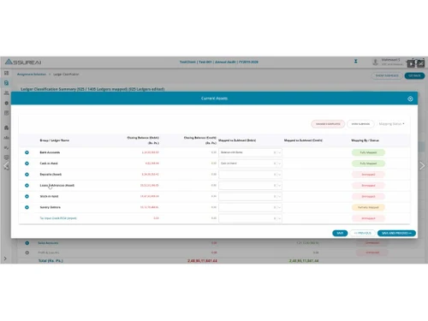Click the SHOW SUBHEADS button in background page
Image resolution: width=428 pixels, height=321 pixels.
click(x=387, y=75)
